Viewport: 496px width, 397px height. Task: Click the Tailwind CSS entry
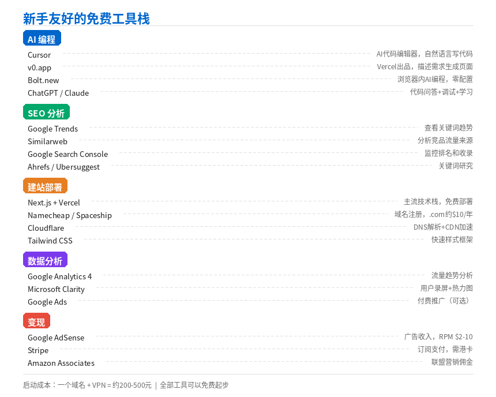point(50,241)
